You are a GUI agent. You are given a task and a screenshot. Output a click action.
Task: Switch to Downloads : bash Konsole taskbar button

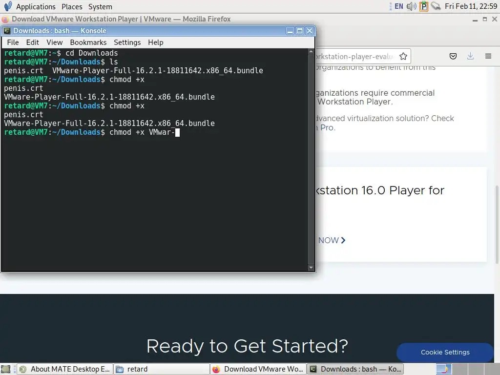[355, 369]
